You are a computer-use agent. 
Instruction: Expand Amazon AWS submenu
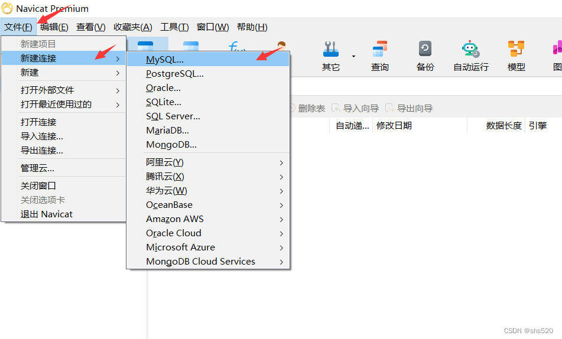click(208, 219)
